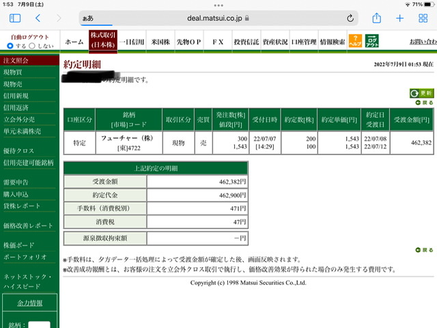
Task: Click the battery status icon
Action: click(429, 5)
